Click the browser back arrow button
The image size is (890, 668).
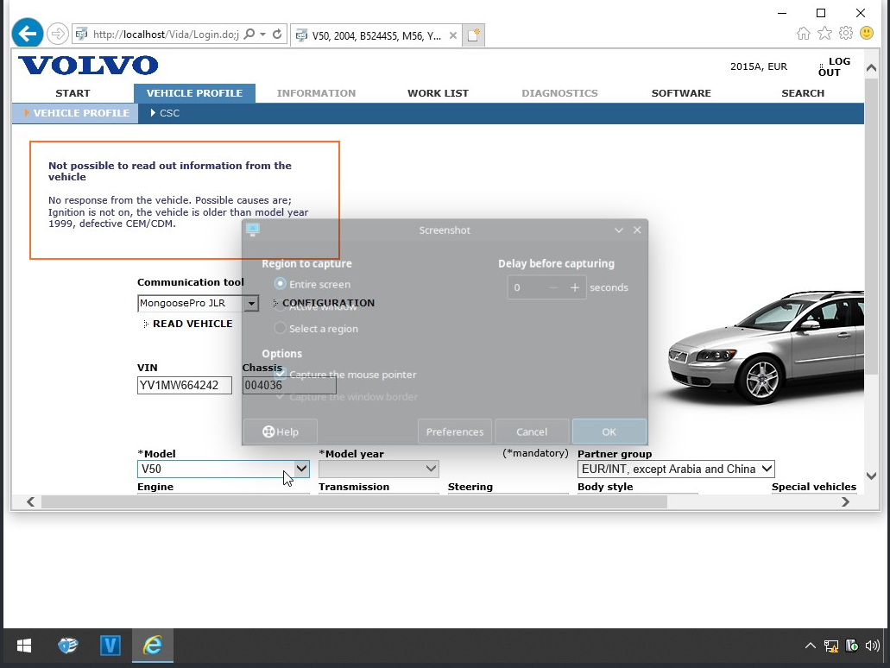tap(28, 34)
